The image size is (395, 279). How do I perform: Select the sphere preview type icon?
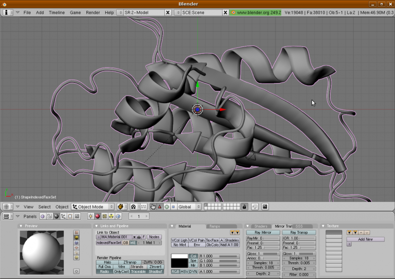[x=76, y=239]
